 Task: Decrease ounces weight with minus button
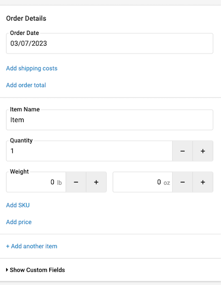(183, 182)
